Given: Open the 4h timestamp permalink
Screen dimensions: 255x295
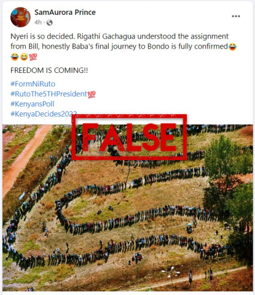Looking at the screenshot, I should coord(38,22).
